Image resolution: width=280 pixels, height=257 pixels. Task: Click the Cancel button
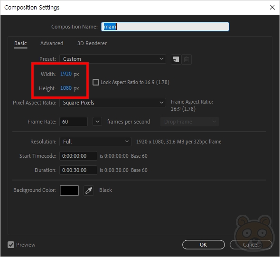pyautogui.click(x=251, y=245)
